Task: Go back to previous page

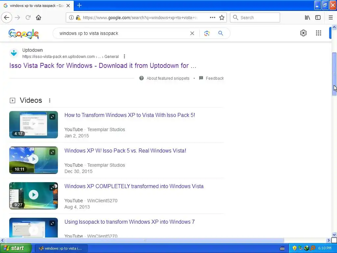Action: coord(7,18)
